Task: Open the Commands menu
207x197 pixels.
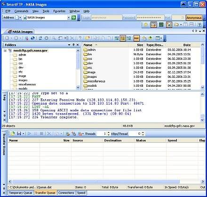Action: pos(21,11)
